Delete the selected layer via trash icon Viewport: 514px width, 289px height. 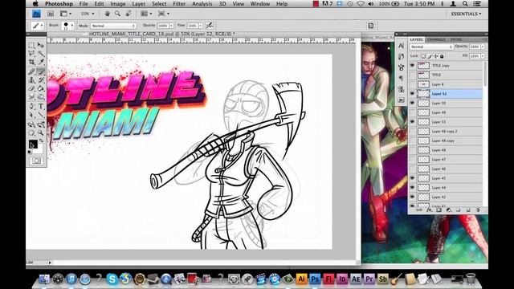click(478, 210)
